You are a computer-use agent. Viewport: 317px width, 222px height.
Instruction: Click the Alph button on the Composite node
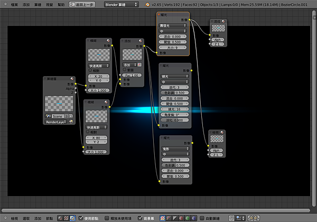[218, 40]
